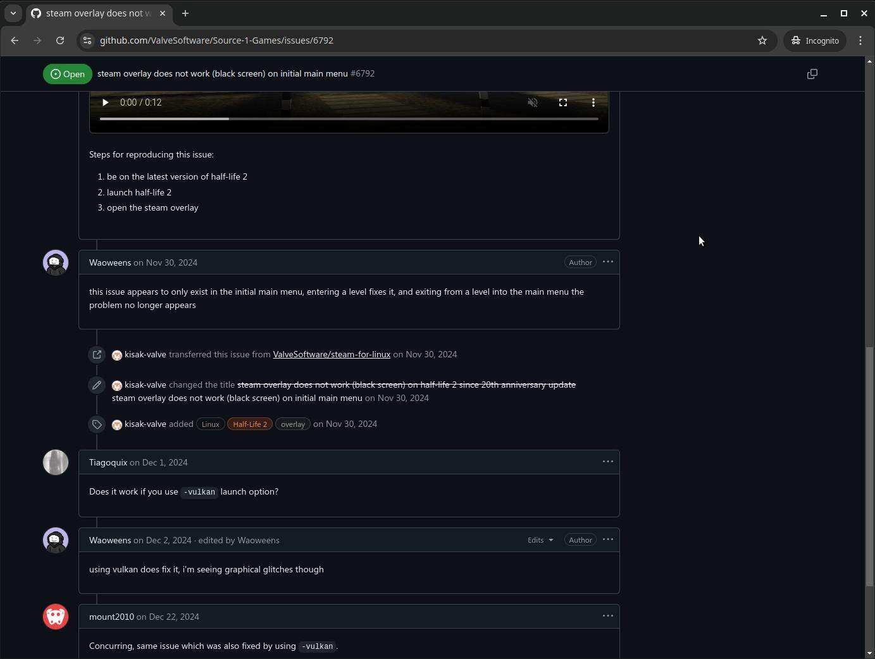The width and height of the screenshot is (875, 659).
Task: Focus the address bar URL
Action: tap(216, 40)
